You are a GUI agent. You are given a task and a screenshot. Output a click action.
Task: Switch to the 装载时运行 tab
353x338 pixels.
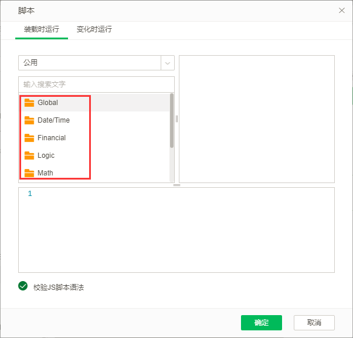[42, 29]
